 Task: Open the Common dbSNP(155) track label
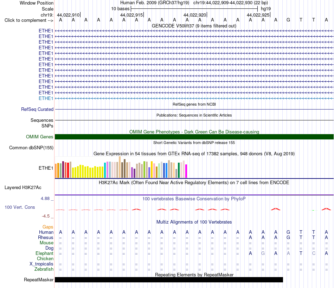pos(31,148)
